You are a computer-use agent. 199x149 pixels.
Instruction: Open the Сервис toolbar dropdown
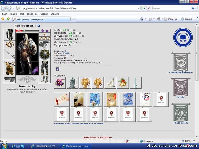[x=188, y=19]
